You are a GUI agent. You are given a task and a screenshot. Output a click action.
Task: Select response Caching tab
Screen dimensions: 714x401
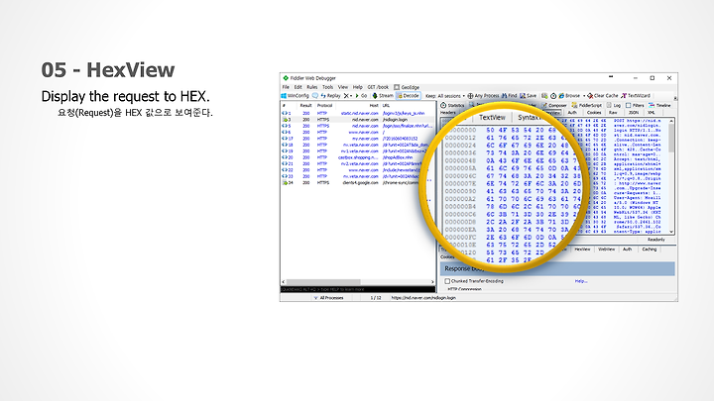(649, 250)
